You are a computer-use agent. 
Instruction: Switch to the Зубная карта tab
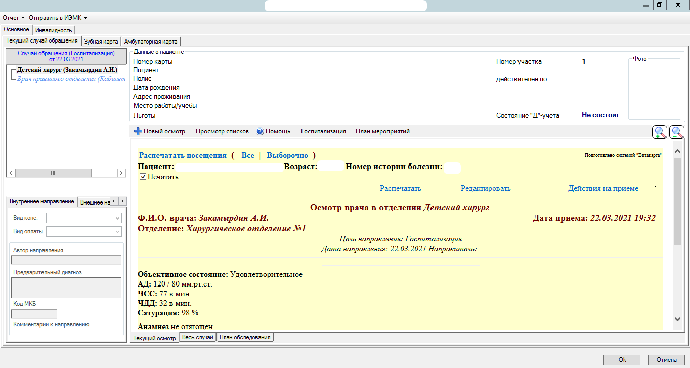click(101, 42)
